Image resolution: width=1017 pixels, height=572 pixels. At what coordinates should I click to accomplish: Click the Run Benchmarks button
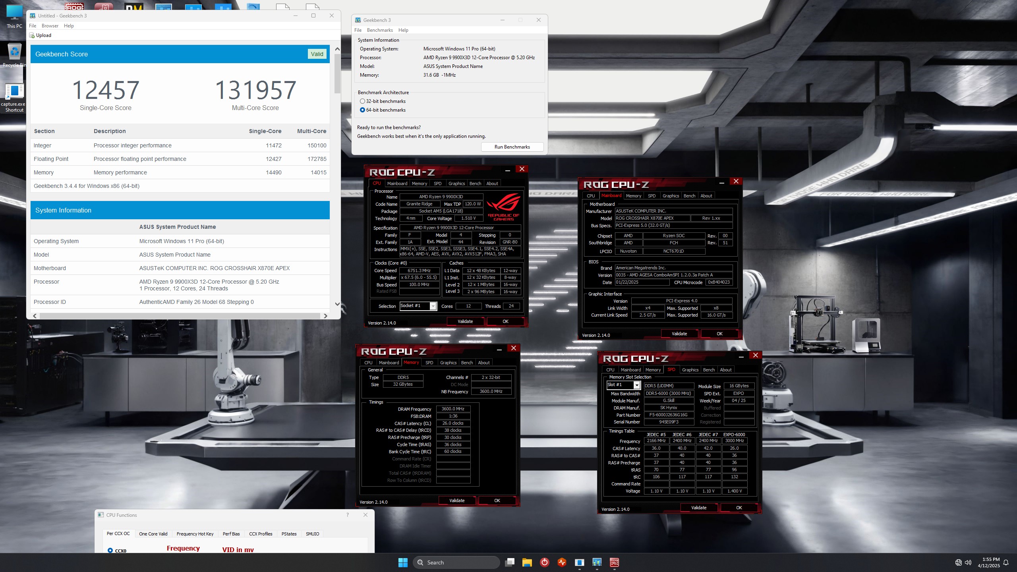(512, 147)
